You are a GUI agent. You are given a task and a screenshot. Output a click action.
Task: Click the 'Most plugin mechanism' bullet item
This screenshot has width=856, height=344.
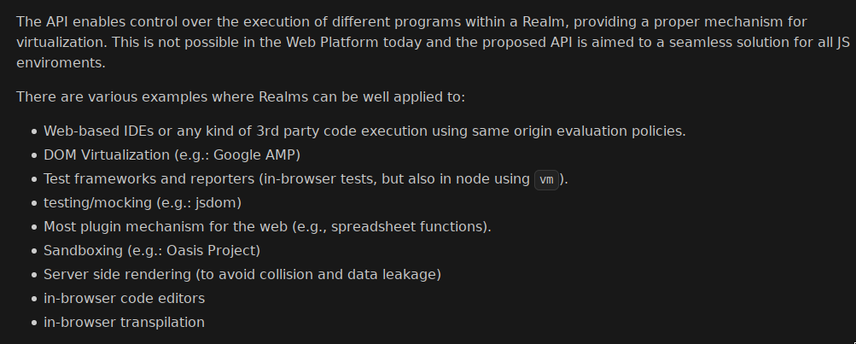click(267, 226)
